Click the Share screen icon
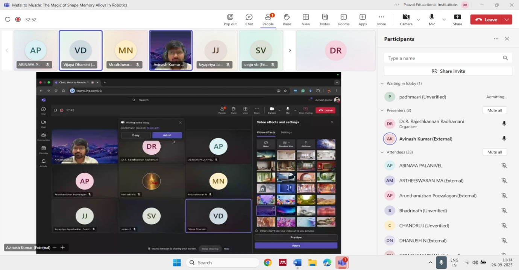Viewport: 519px width, 270px height. point(457,19)
